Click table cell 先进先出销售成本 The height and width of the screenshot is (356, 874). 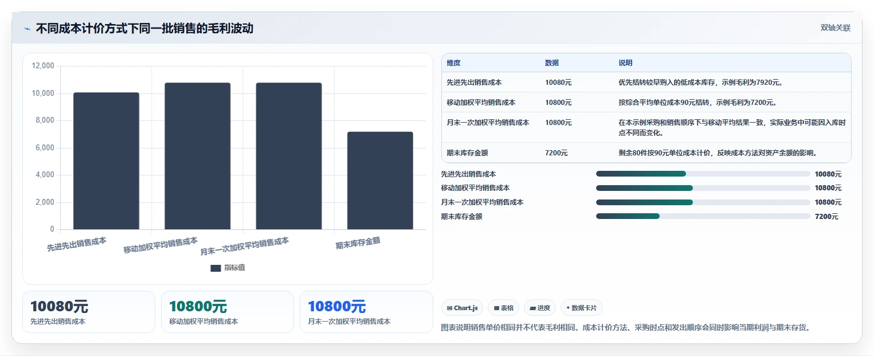474,83
